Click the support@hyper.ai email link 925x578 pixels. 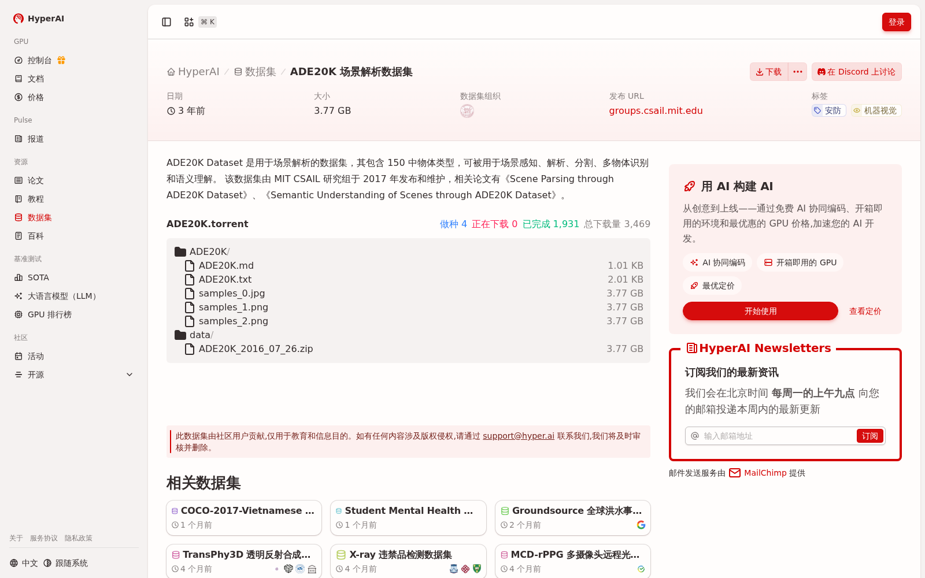pos(519,436)
